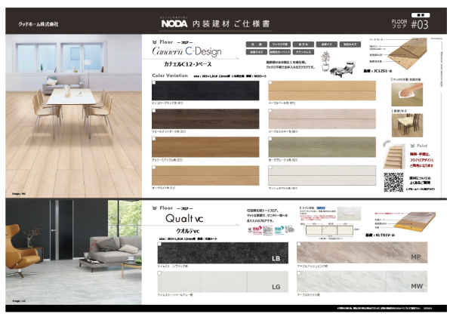453x320 pixels.
Task: Select the LB black limestone swatch
Action: coord(223,253)
